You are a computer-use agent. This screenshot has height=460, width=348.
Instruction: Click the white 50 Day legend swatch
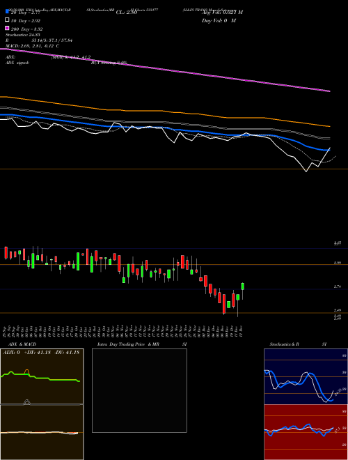(x=8, y=20)
